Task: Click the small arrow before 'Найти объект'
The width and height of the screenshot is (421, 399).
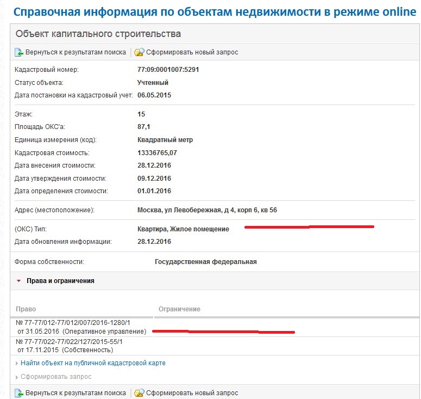Action: pos(16,363)
